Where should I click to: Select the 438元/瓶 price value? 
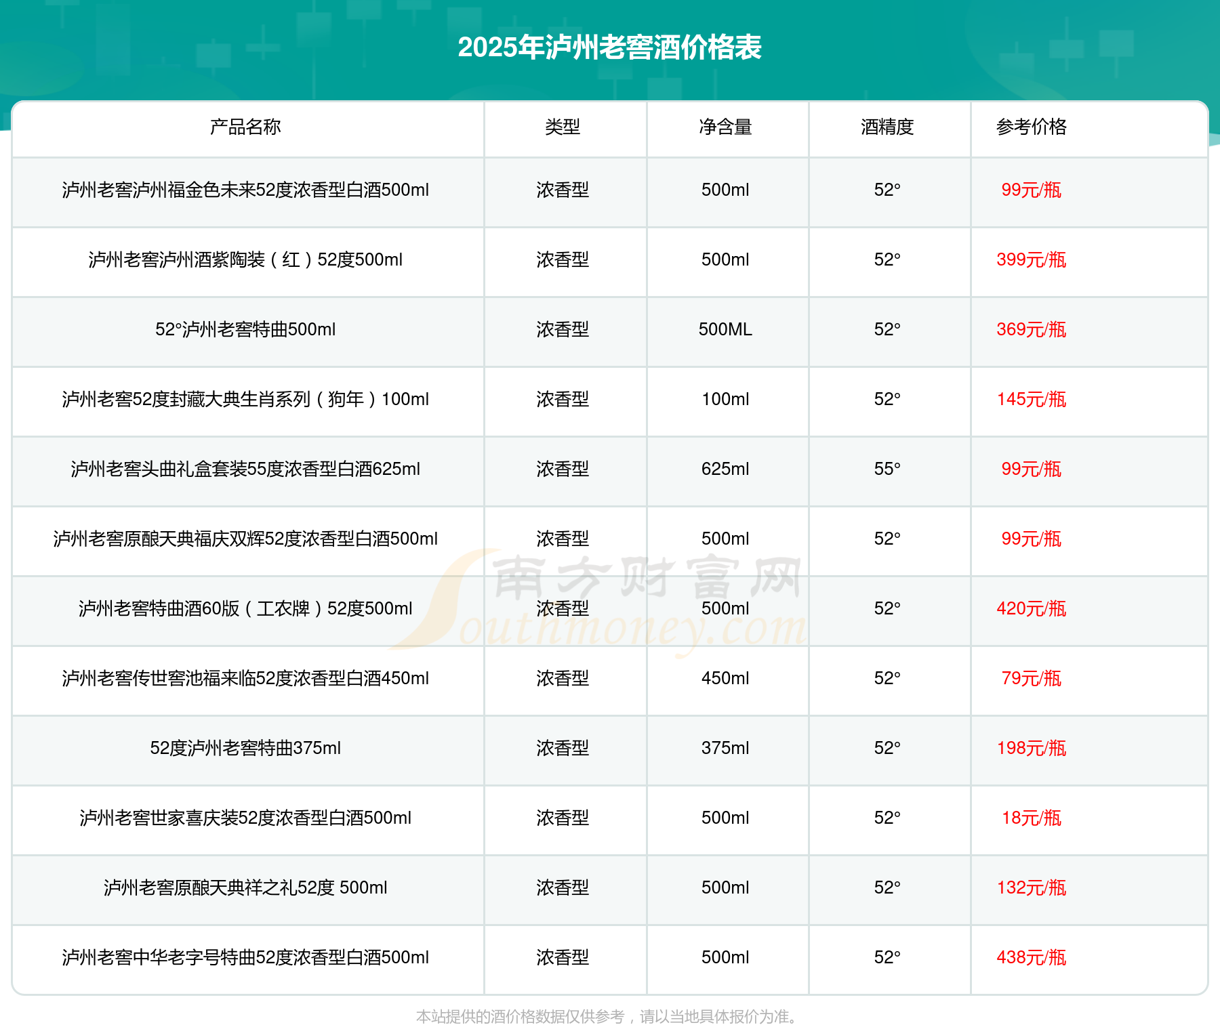point(1031,958)
